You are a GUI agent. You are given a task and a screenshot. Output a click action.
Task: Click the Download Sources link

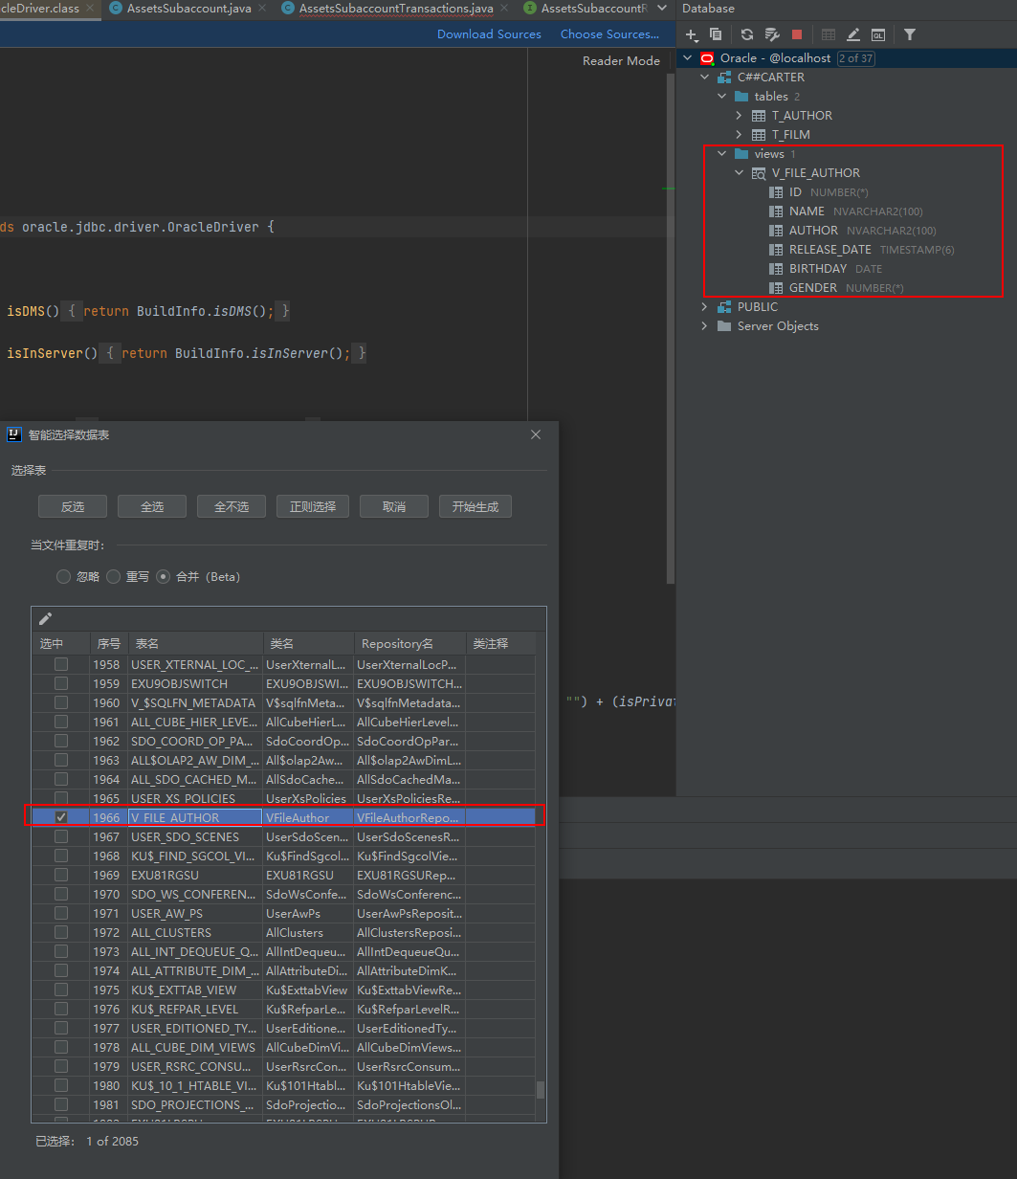(489, 33)
